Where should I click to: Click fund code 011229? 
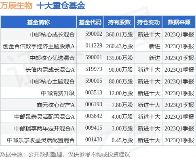click(94, 45)
